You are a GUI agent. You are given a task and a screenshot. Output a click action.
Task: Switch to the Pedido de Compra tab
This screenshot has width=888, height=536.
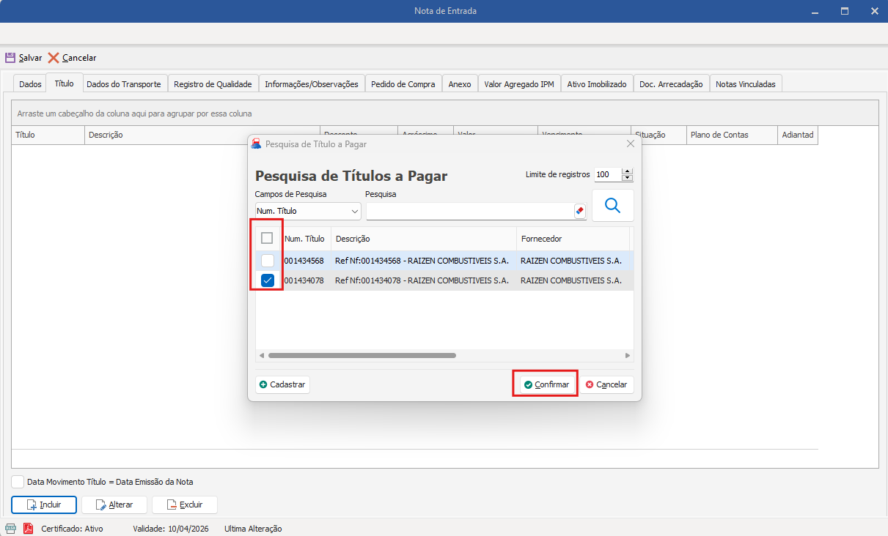[x=403, y=84]
